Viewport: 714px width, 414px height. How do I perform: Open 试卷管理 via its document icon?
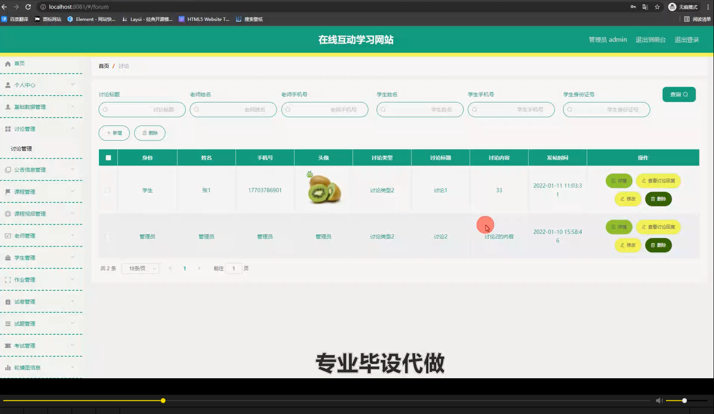click(x=8, y=301)
